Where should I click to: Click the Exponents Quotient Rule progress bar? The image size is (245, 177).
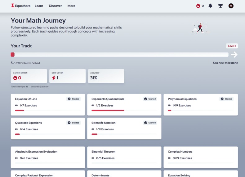point(124,110)
